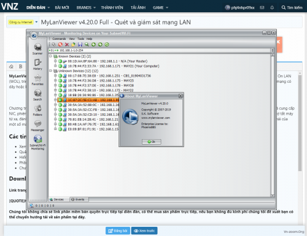Expand the MAY28 device row

click(x=55, y=85)
